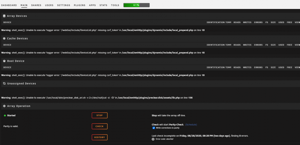Open the parity check Schedule link
The width and height of the screenshot is (300, 145).
pos(191,125)
